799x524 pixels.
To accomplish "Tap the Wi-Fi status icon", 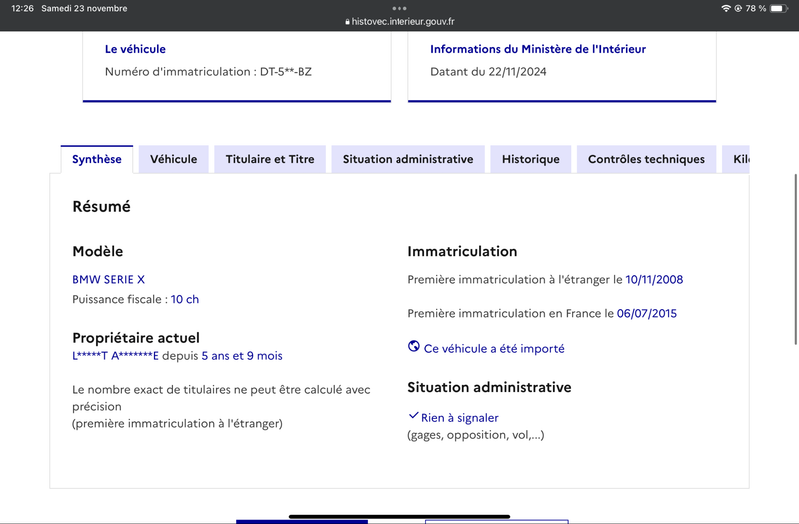I will [726, 8].
